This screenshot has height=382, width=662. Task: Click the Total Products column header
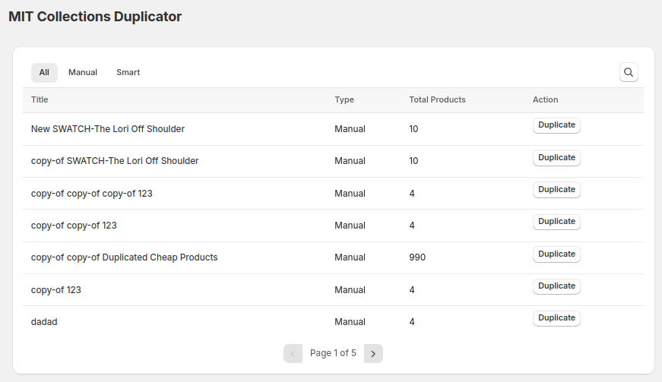point(437,100)
